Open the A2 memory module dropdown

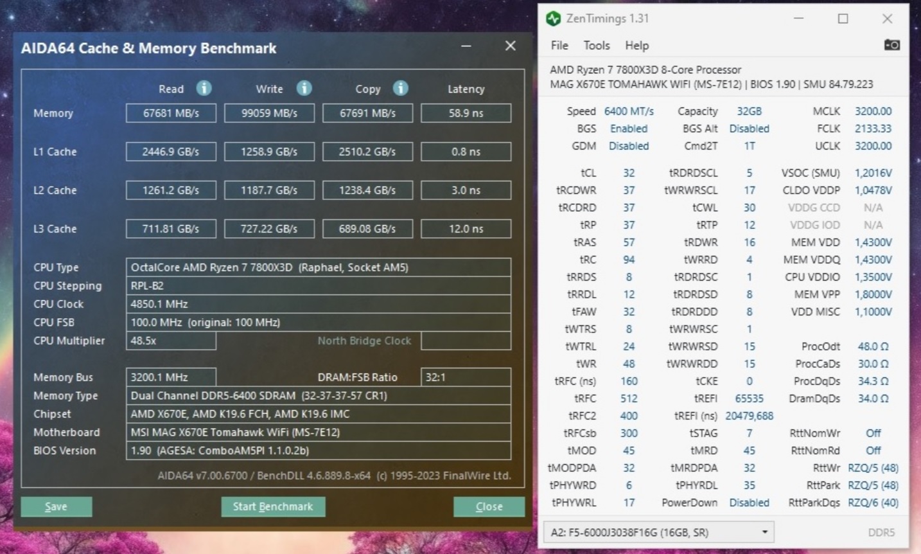tap(658, 532)
